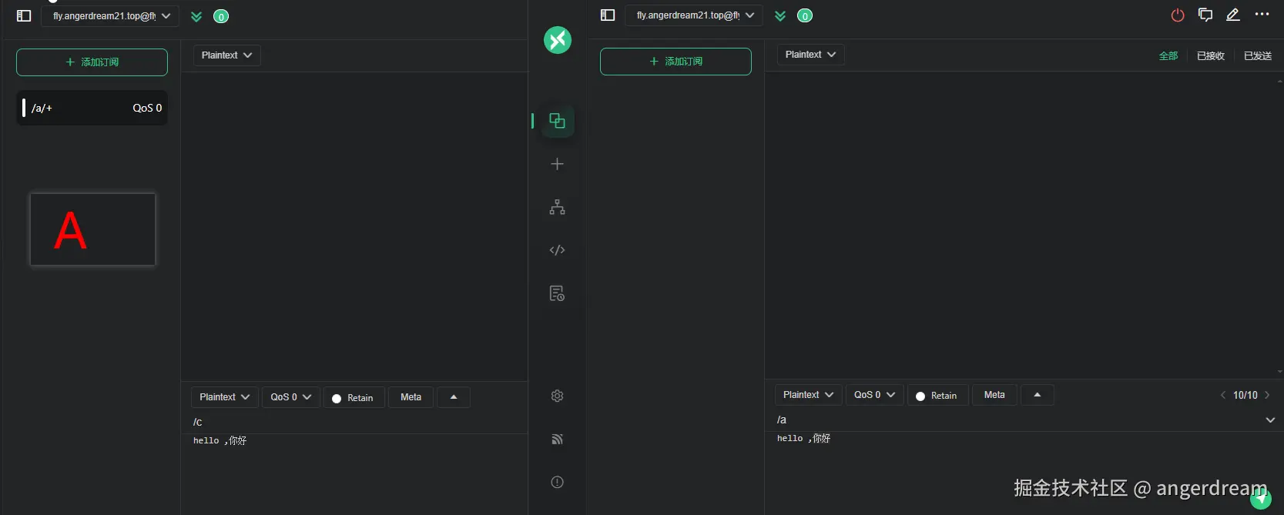Click topic field containing /a
This screenshot has width=1284, height=515.
point(1017,420)
